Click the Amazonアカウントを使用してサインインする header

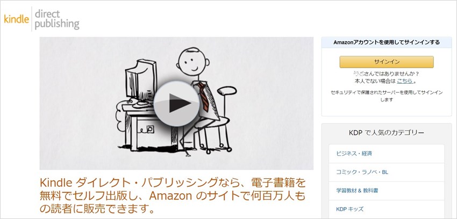(x=387, y=42)
